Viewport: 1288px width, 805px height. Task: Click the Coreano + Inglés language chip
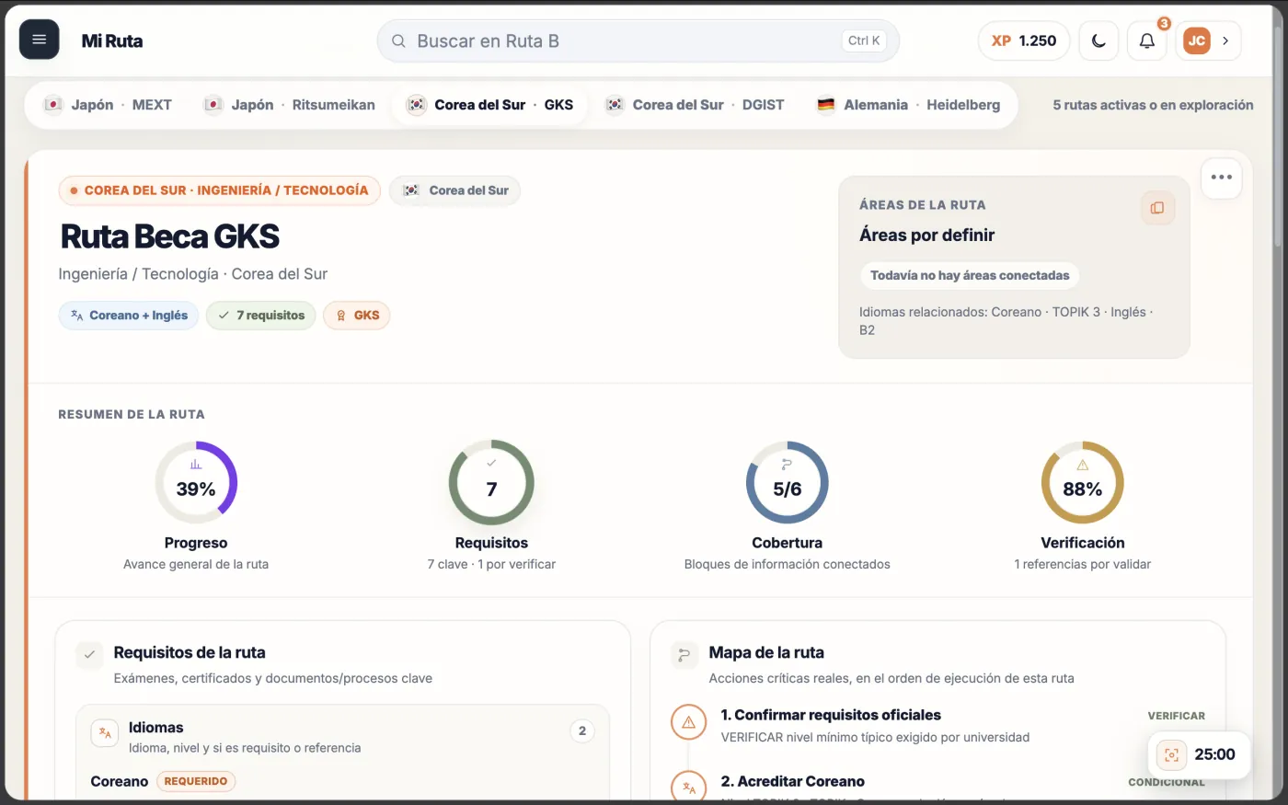(x=129, y=316)
